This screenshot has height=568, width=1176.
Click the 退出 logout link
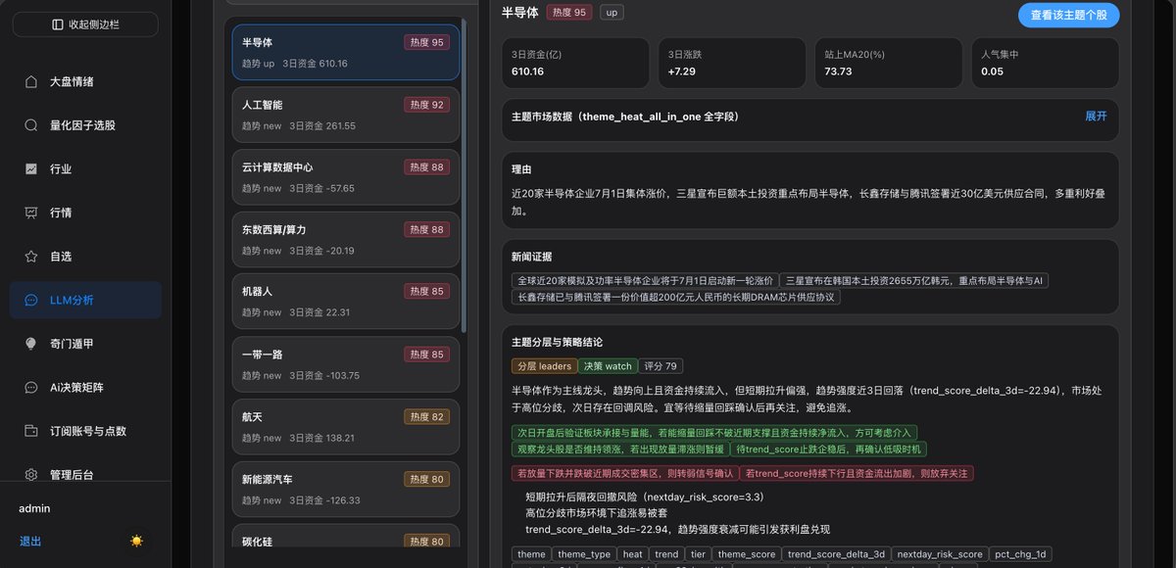click(x=30, y=541)
